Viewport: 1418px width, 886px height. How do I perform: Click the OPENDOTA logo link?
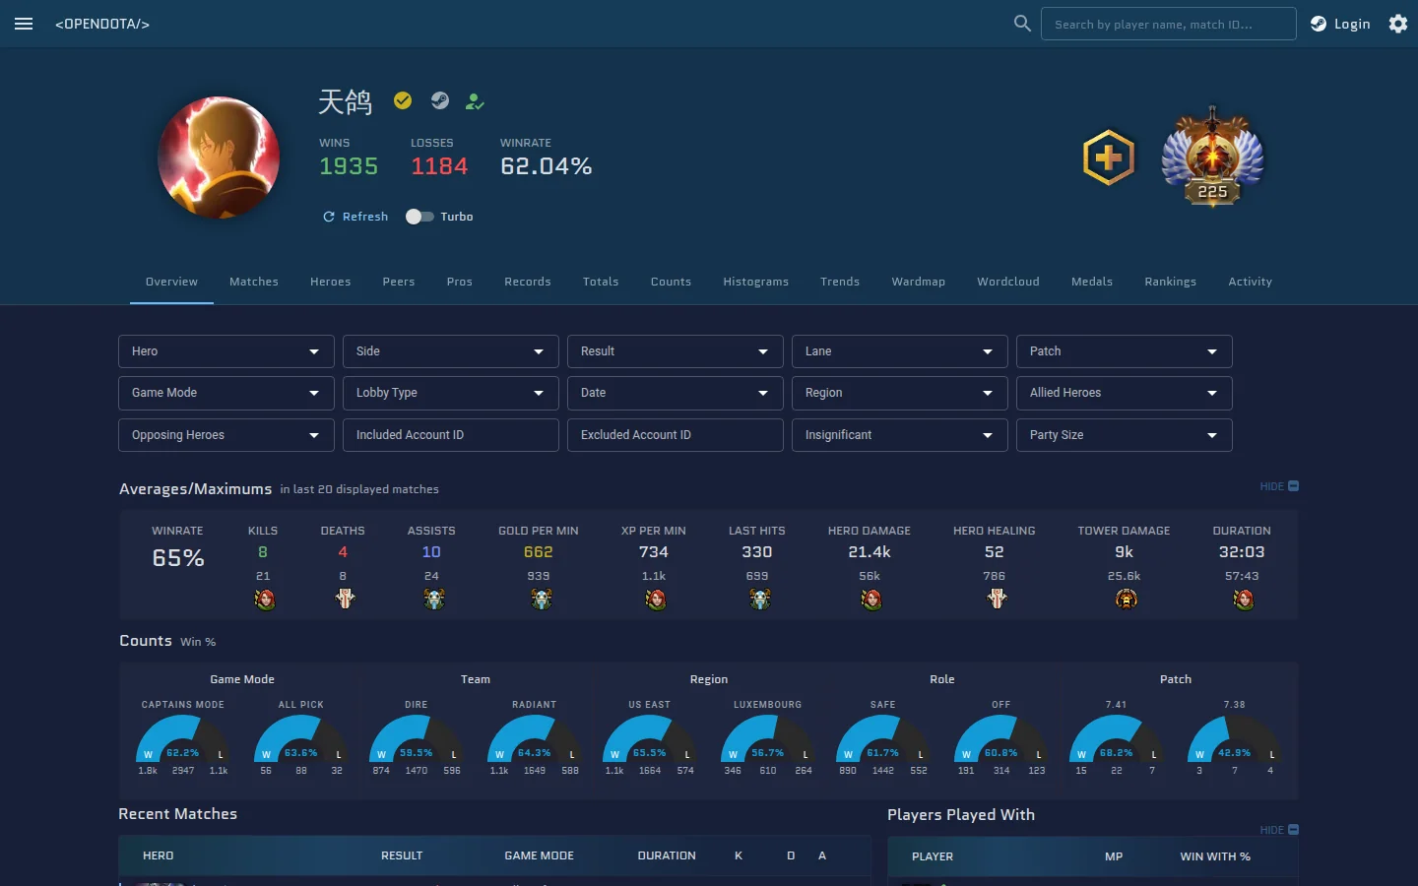click(x=102, y=24)
